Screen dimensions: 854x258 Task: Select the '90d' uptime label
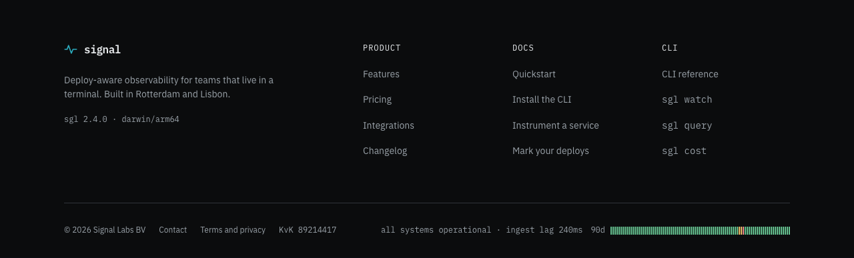coord(598,230)
